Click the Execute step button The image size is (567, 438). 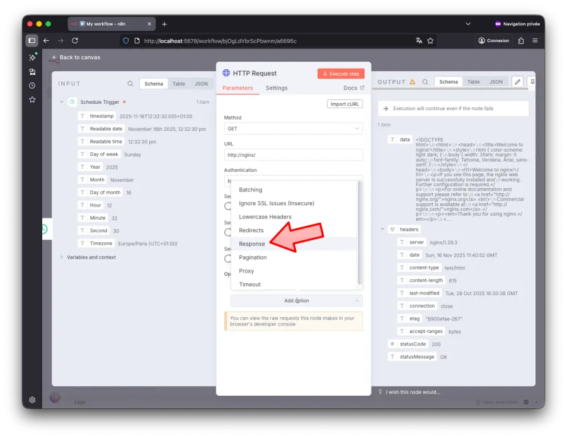340,73
